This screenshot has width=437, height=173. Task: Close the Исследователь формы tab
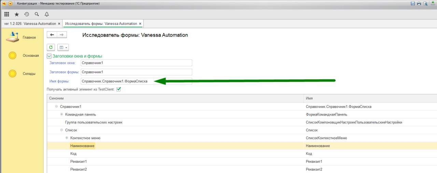pyautogui.click(x=140, y=24)
